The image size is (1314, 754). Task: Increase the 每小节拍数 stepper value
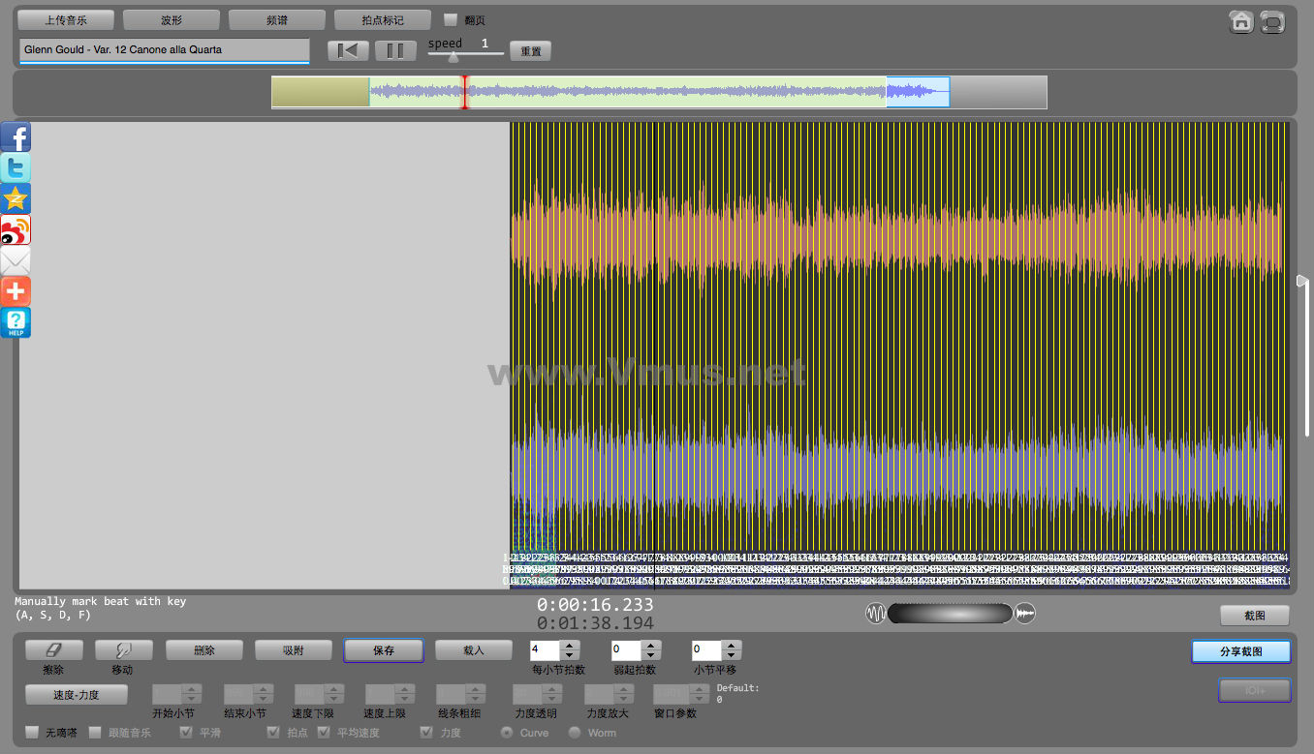[571, 646]
